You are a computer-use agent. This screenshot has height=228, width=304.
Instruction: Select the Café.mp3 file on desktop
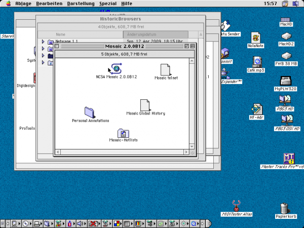pyautogui.click(x=258, y=62)
